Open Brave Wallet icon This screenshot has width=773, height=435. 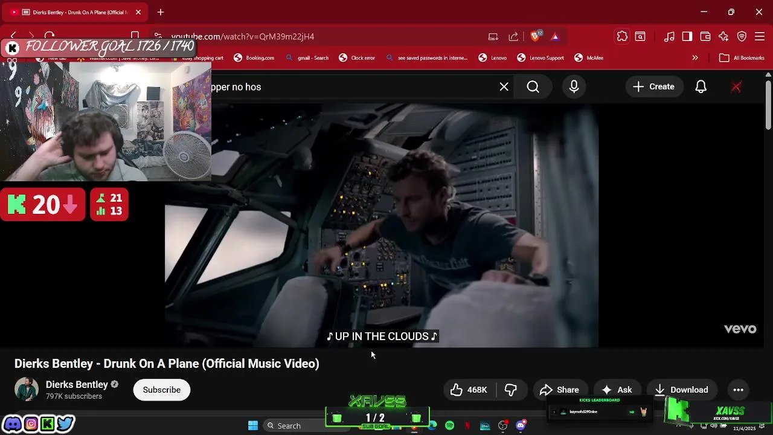(x=705, y=36)
